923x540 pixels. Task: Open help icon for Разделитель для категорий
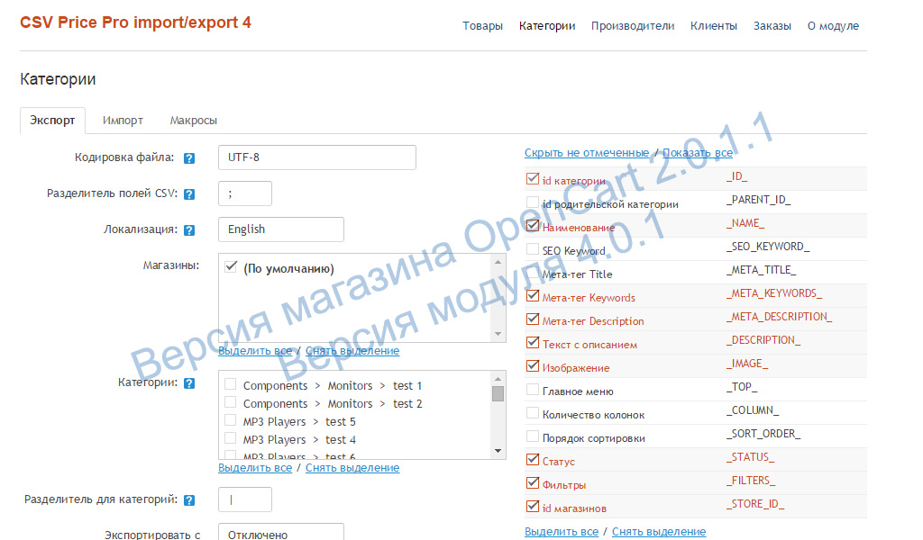click(x=189, y=500)
